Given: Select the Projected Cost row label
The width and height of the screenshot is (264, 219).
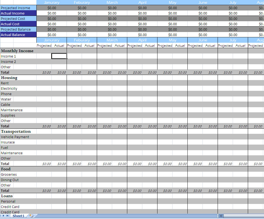Looking at the screenshot, I should click(x=18, y=19).
